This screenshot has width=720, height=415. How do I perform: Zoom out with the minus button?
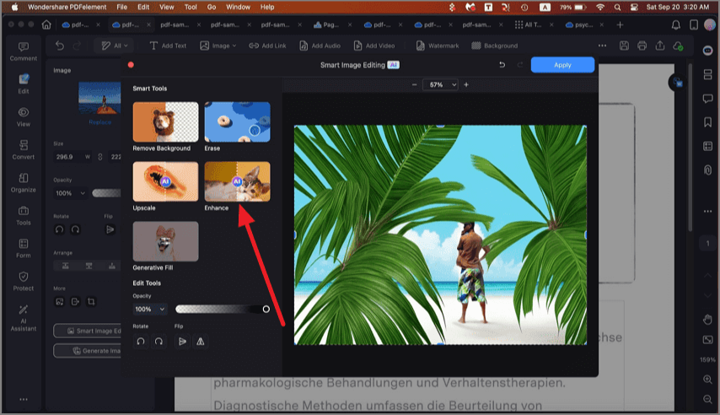414,84
